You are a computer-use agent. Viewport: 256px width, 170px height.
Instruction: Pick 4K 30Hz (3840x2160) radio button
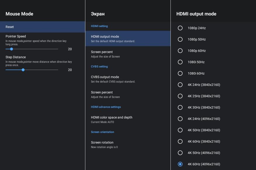pos(180,107)
